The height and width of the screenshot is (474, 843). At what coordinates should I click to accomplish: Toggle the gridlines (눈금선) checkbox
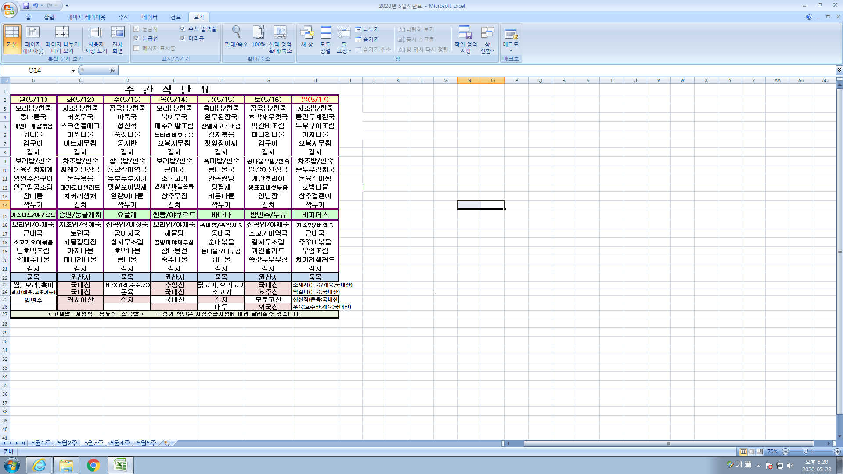pos(137,39)
